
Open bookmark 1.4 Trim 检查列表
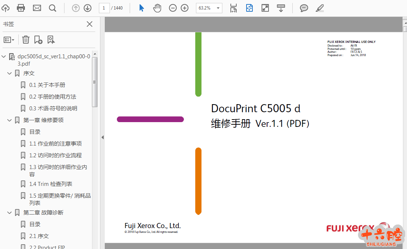coord(51,184)
